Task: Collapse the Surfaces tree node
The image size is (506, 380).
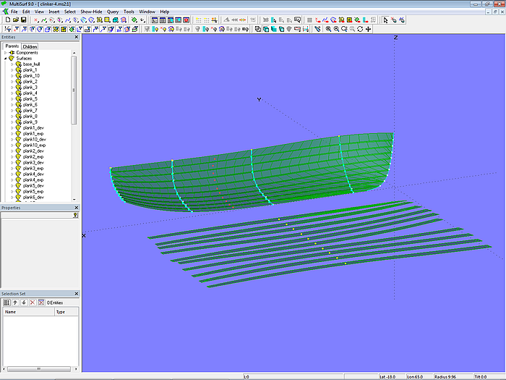Action: coord(6,59)
